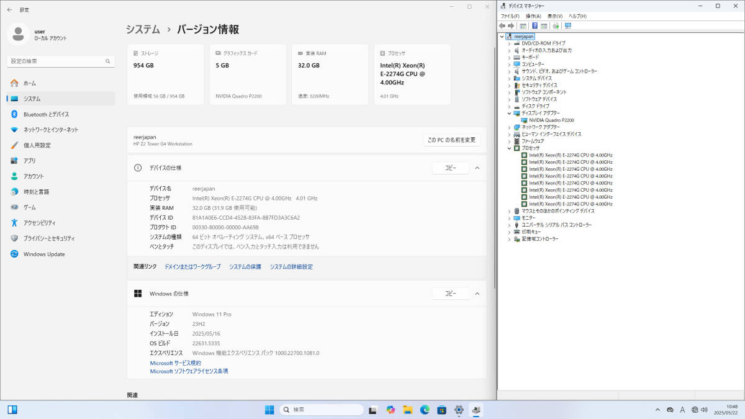The width and height of the screenshot is (745, 419).
Task: Go back using the settings back arrow
Action: click(9, 10)
